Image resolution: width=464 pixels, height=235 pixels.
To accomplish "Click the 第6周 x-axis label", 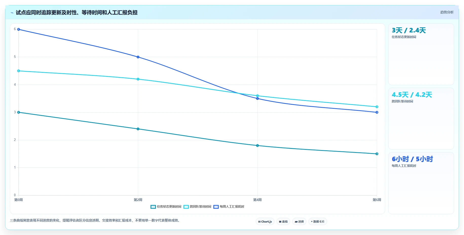I will coord(377,200).
